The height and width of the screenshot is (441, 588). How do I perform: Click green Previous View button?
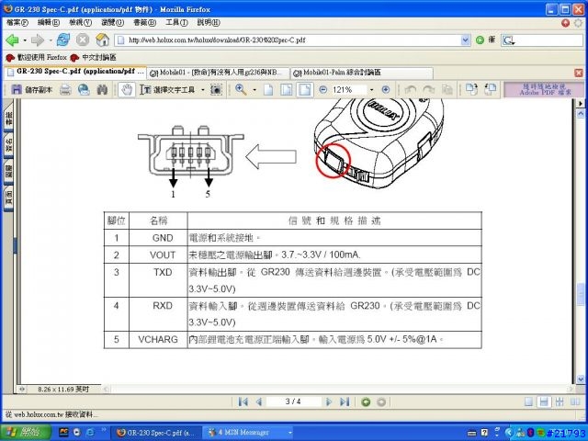coord(366,402)
